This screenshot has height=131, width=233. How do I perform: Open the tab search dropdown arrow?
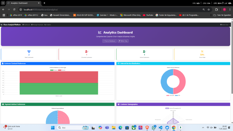pos(3,3)
